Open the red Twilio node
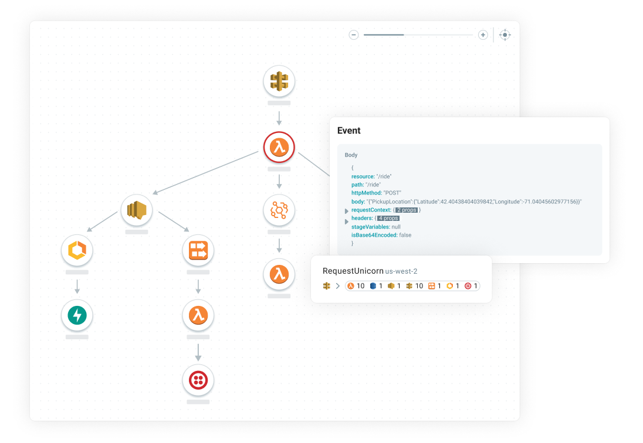The width and height of the screenshot is (643, 443). pos(198,380)
